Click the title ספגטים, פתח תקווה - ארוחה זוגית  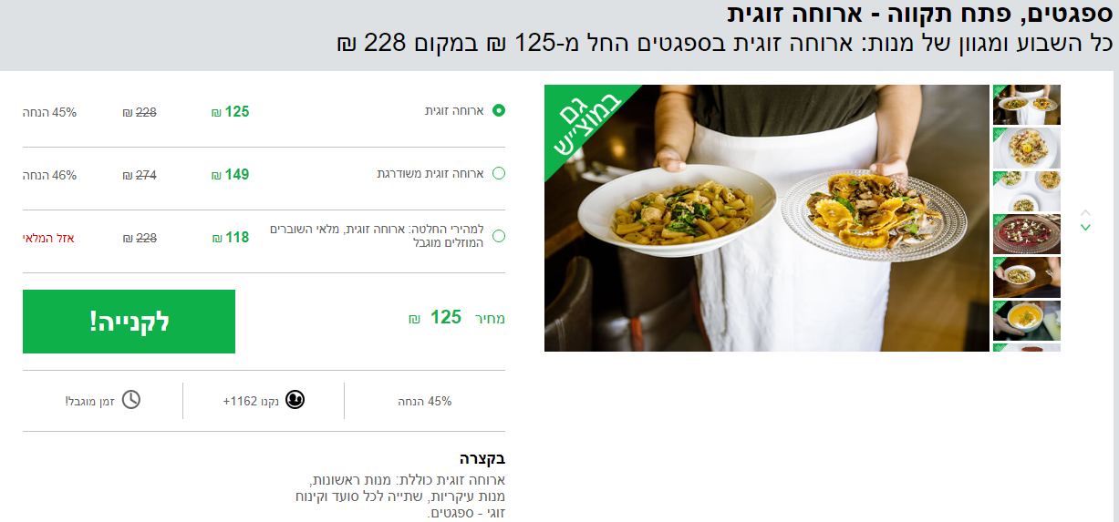point(920,15)
